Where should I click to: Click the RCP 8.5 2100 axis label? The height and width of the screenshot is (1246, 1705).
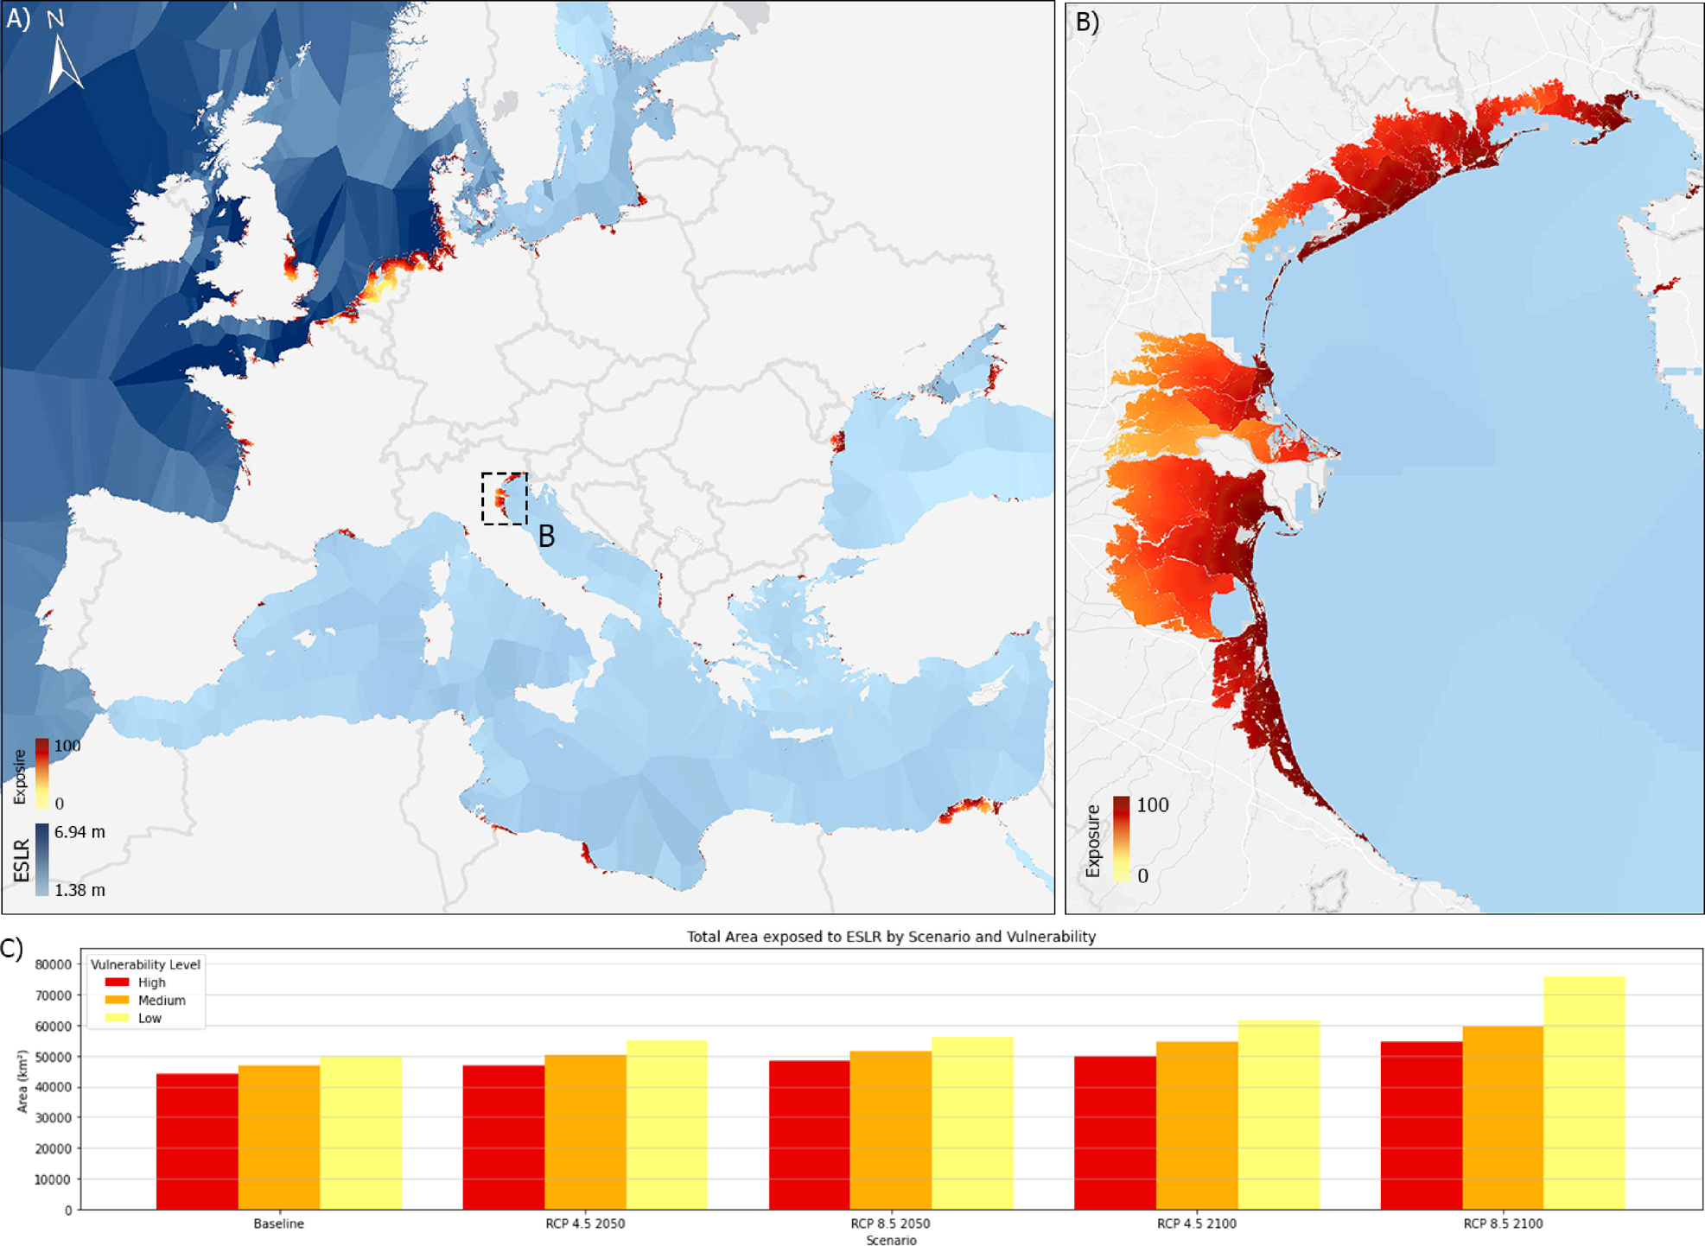click(1503, 1224)
